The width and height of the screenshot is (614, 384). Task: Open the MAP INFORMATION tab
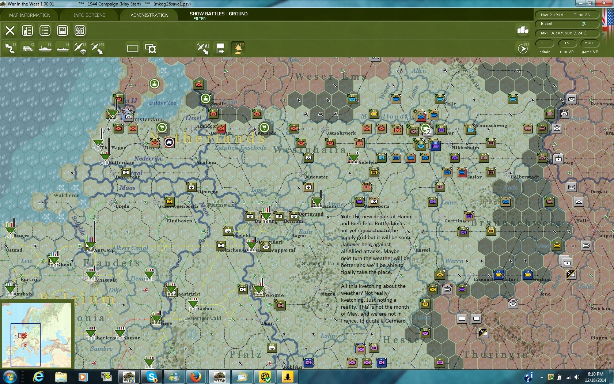(30, 15)
